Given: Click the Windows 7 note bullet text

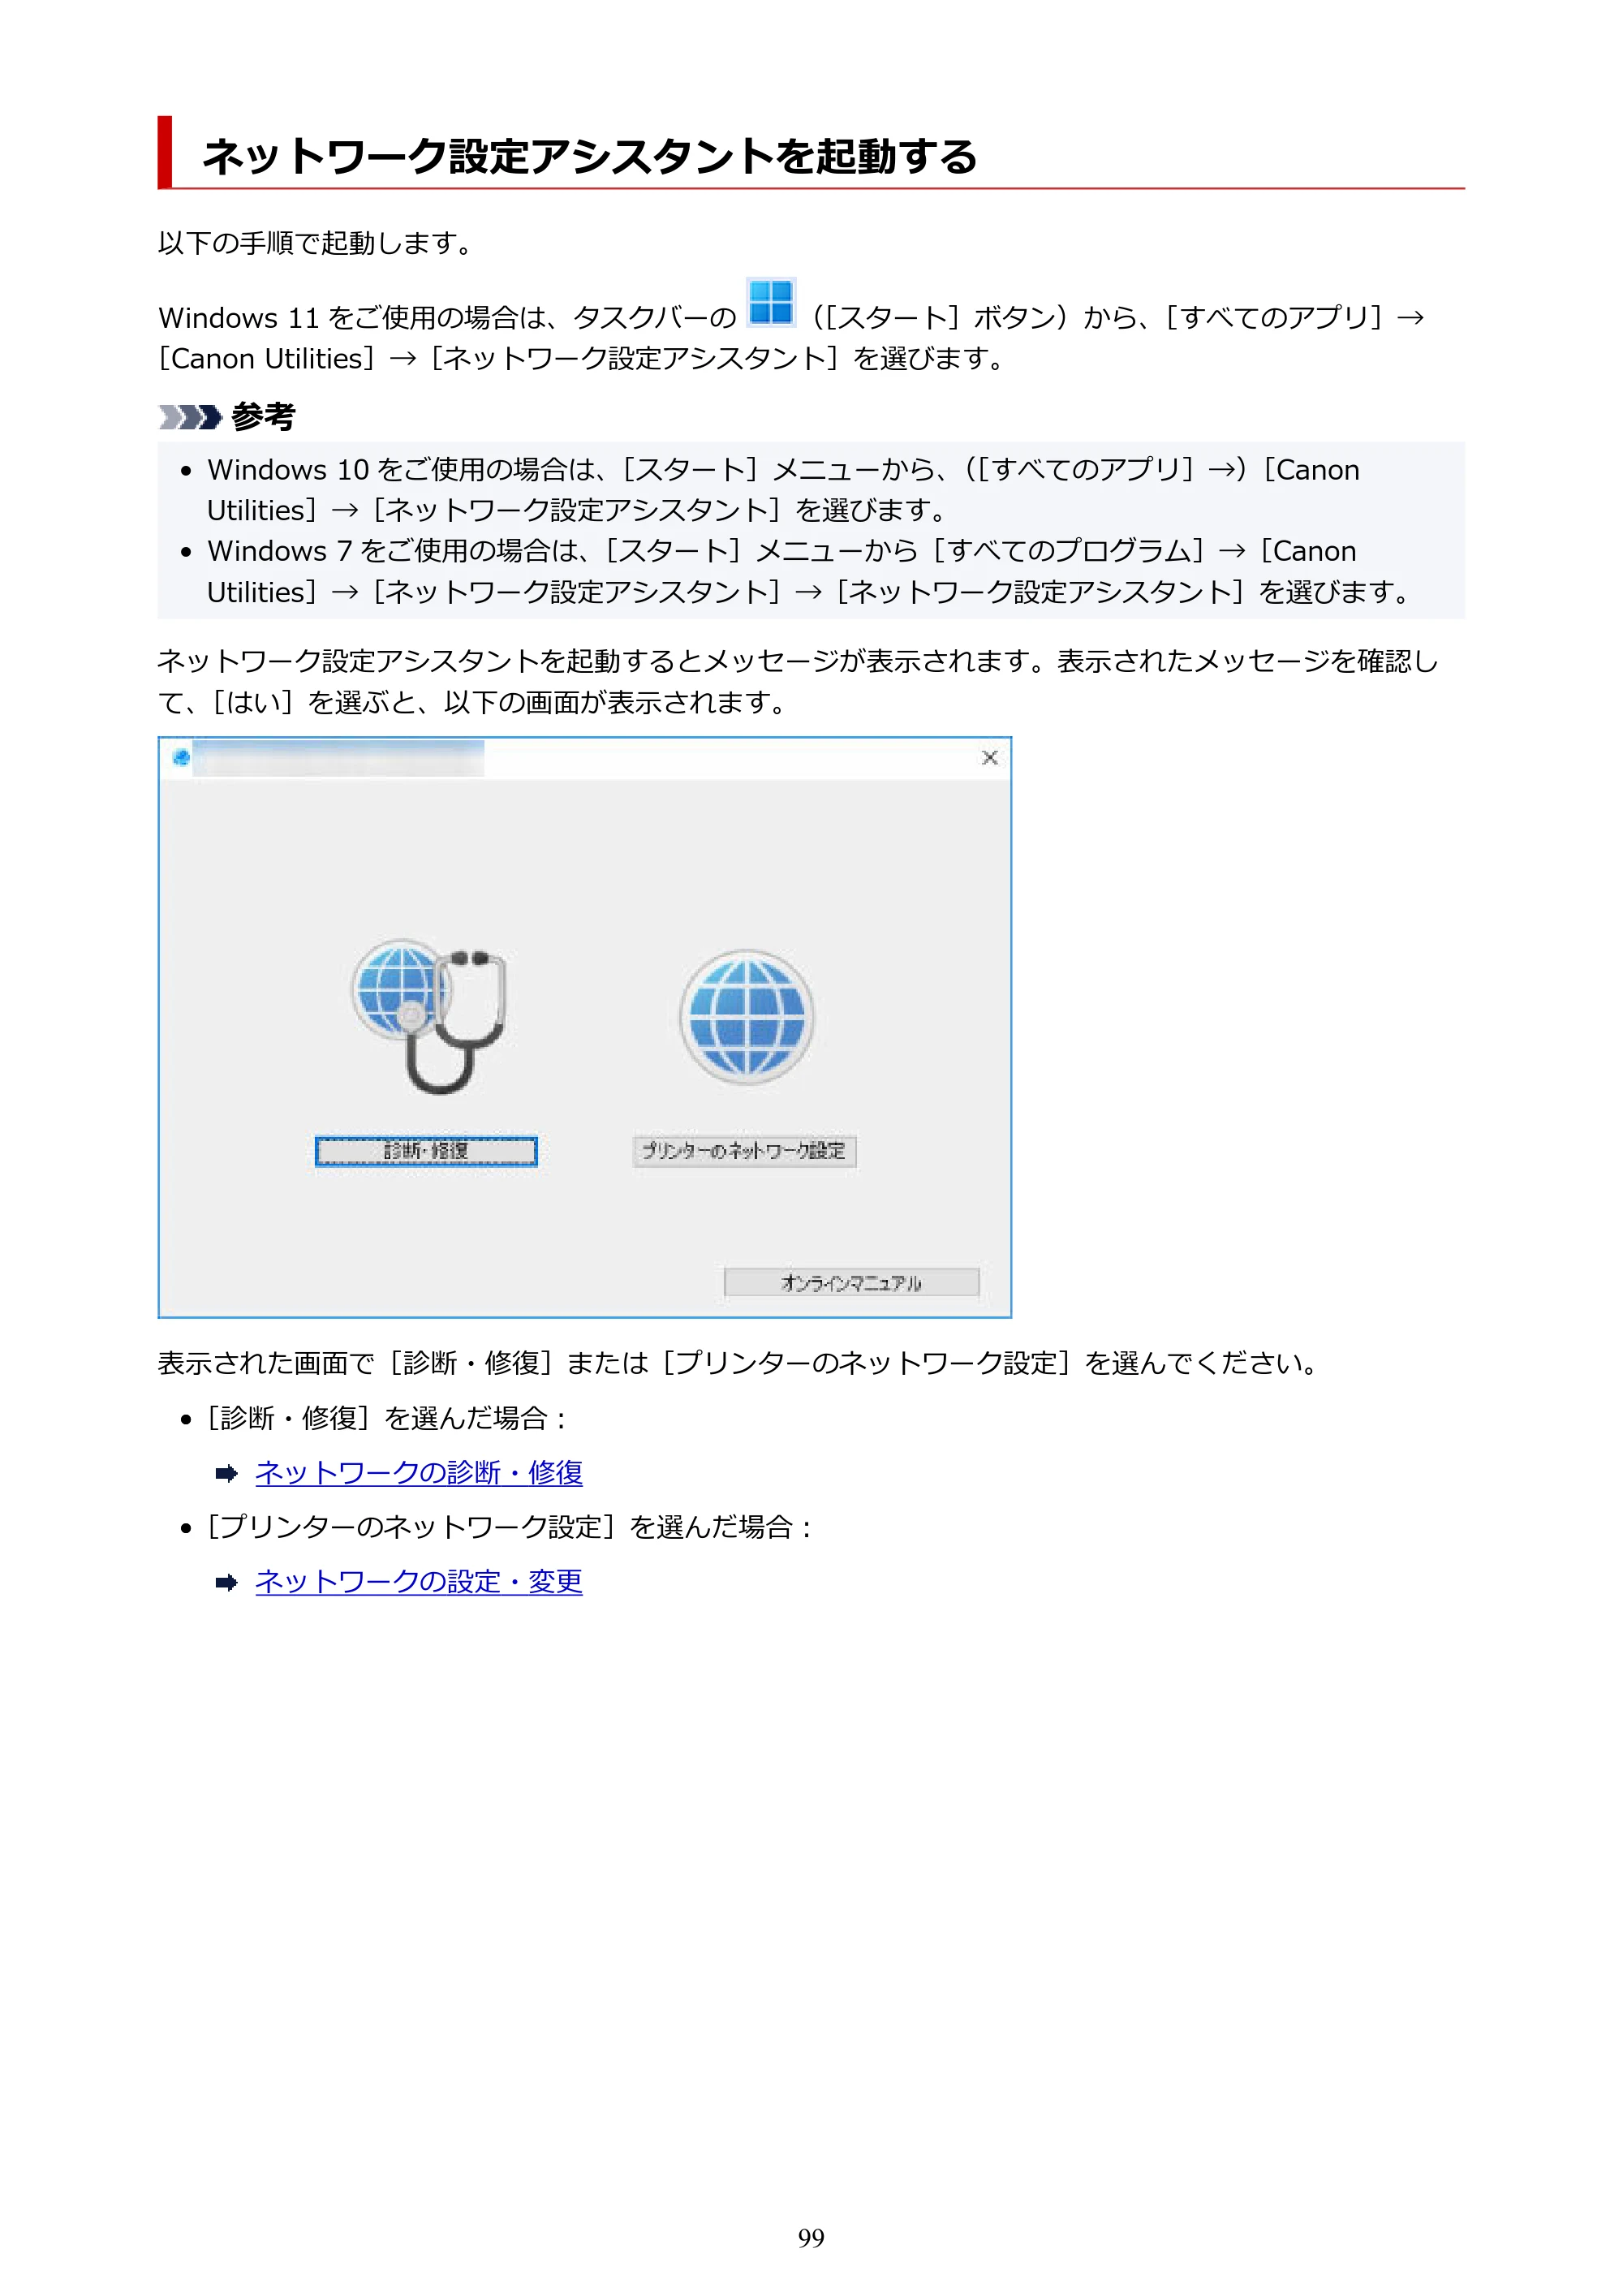Looking at the screenshot, I should tap(811, 571).
